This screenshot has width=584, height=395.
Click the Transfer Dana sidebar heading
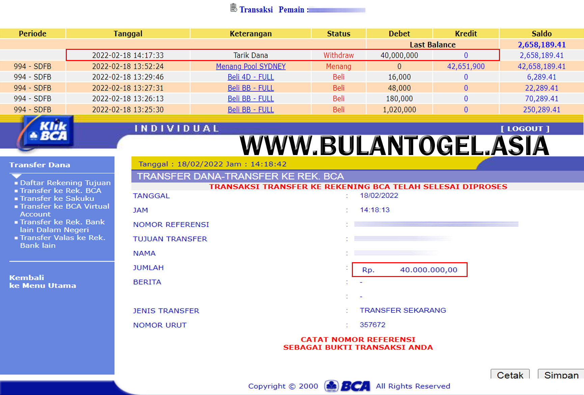40,165
